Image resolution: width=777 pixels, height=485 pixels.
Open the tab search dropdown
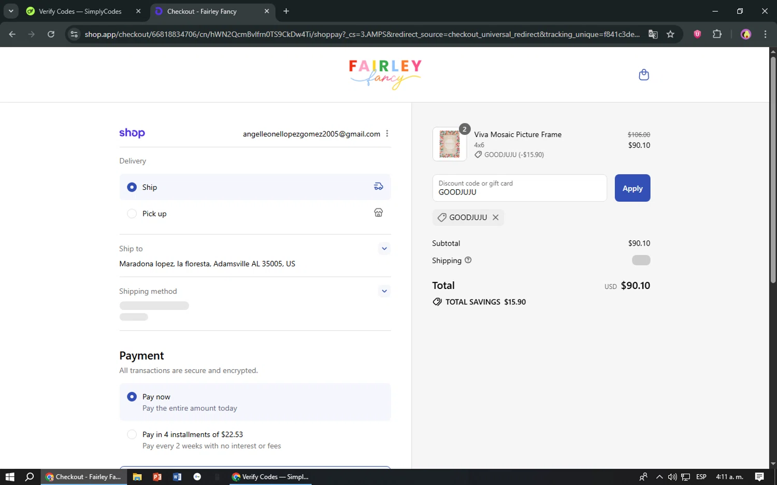point(11,11)
